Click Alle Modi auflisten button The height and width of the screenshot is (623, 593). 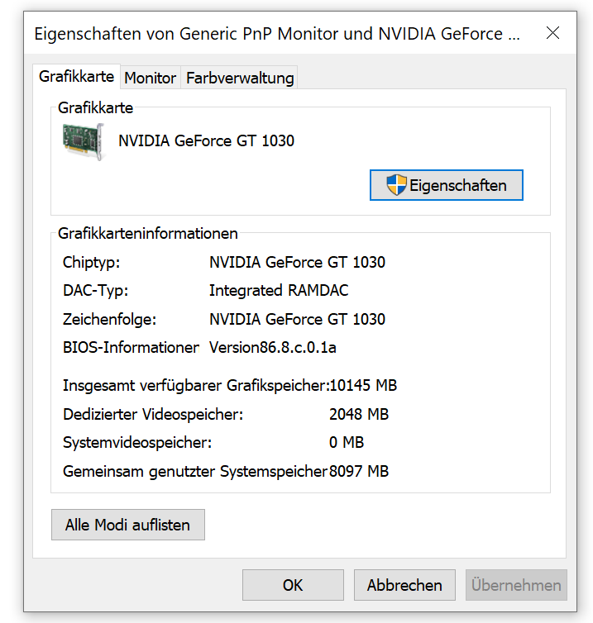[128, 525]
